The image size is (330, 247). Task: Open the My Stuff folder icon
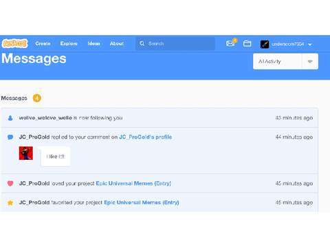coord(247,43)
